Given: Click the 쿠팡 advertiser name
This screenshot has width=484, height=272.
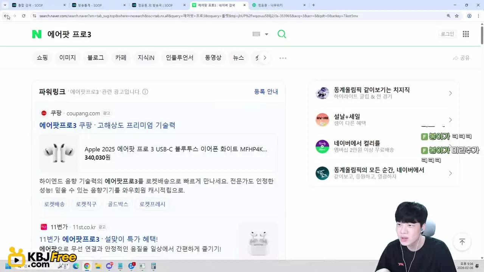Looking at the screenshot, I should click(x=56, y=113).
